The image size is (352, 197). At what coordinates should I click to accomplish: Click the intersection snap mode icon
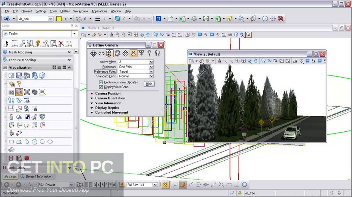point(221,185)
